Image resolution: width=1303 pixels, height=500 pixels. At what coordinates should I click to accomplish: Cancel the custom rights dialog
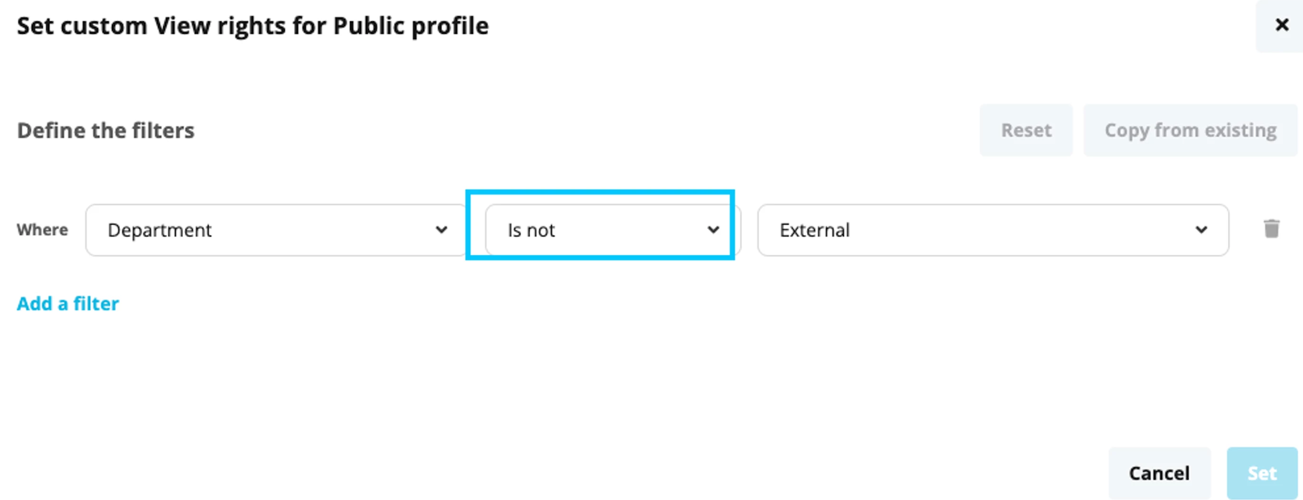[x=1159, y=472]
